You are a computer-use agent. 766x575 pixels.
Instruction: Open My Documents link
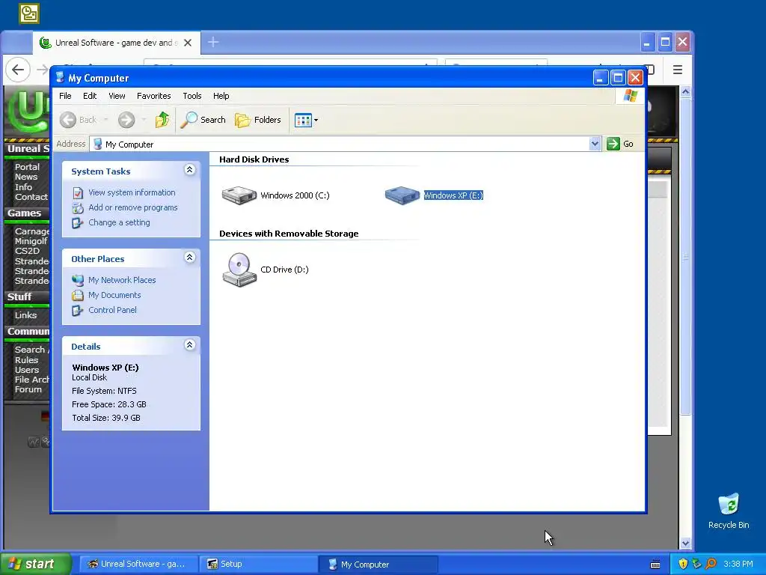point(114,295)
